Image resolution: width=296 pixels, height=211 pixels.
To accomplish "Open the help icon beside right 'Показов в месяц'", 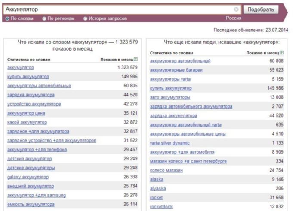I will (x=281, y=53).
